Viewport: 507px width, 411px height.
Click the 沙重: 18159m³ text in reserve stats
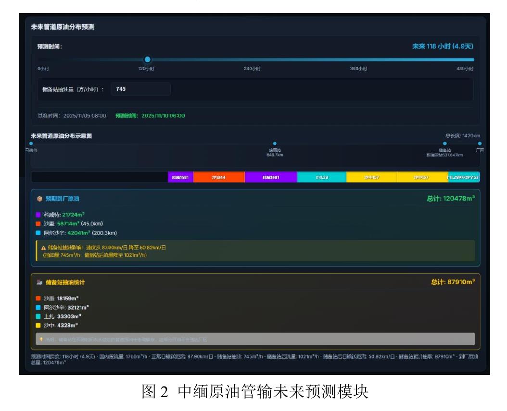[x=61, y=298]
